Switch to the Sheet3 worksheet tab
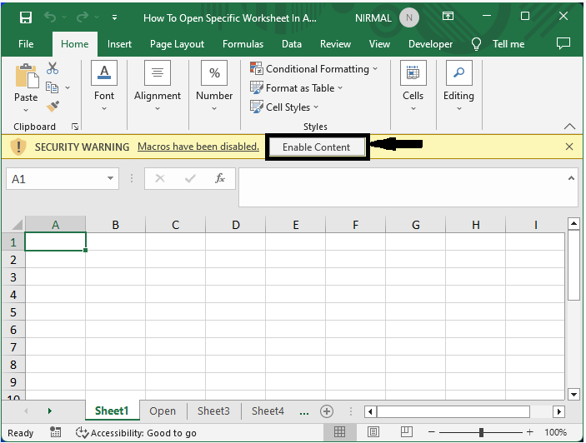The image size is (586, 443). click(213, 411)
